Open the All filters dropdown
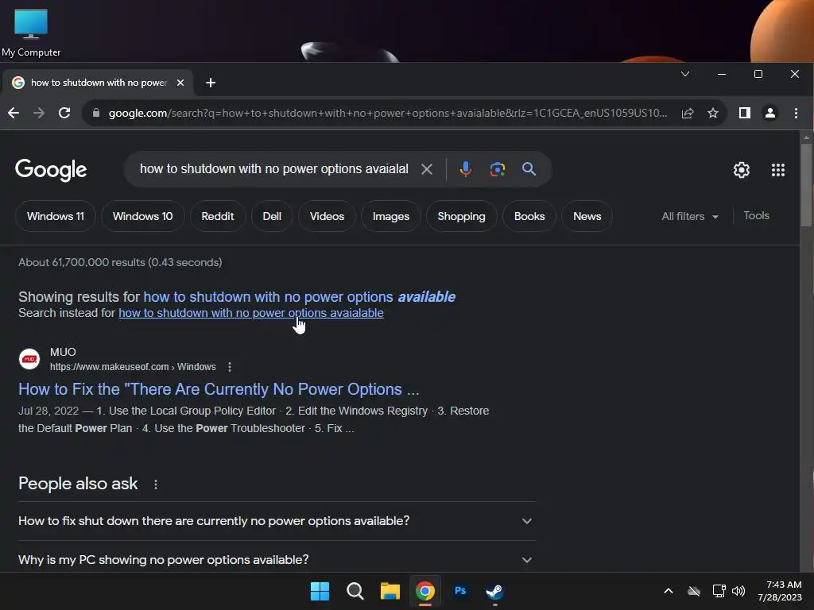814x610 pixels. click(x=690, y=216)
